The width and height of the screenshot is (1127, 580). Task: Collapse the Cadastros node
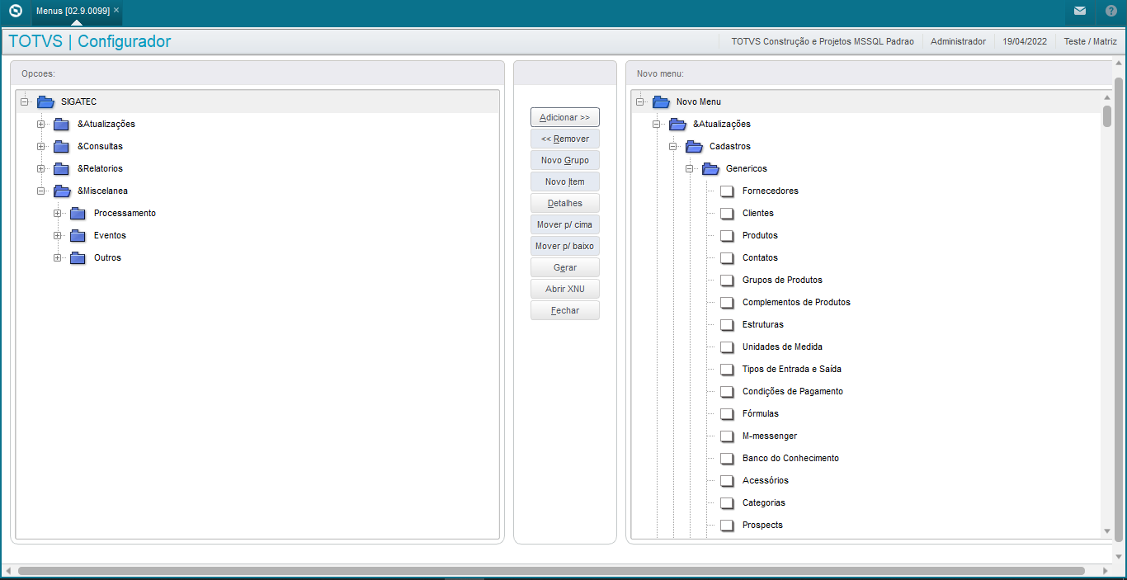672,146
